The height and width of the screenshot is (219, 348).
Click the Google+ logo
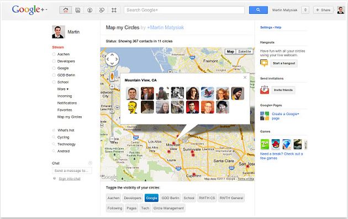tap(28, 10)
